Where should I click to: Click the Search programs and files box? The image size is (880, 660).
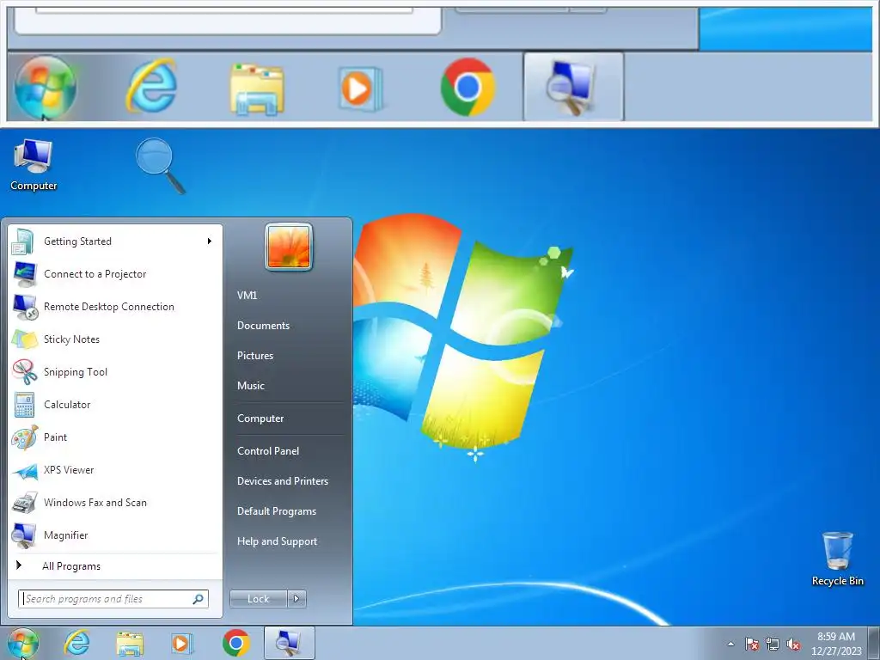(113, 599)
